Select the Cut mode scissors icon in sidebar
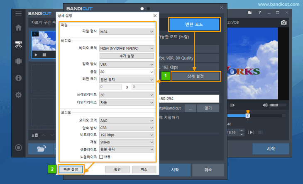 (19, 44)
